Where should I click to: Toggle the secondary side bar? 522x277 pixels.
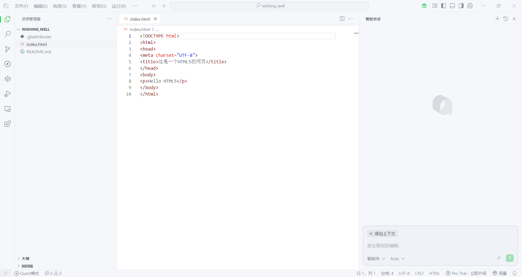tap(461, 6)
